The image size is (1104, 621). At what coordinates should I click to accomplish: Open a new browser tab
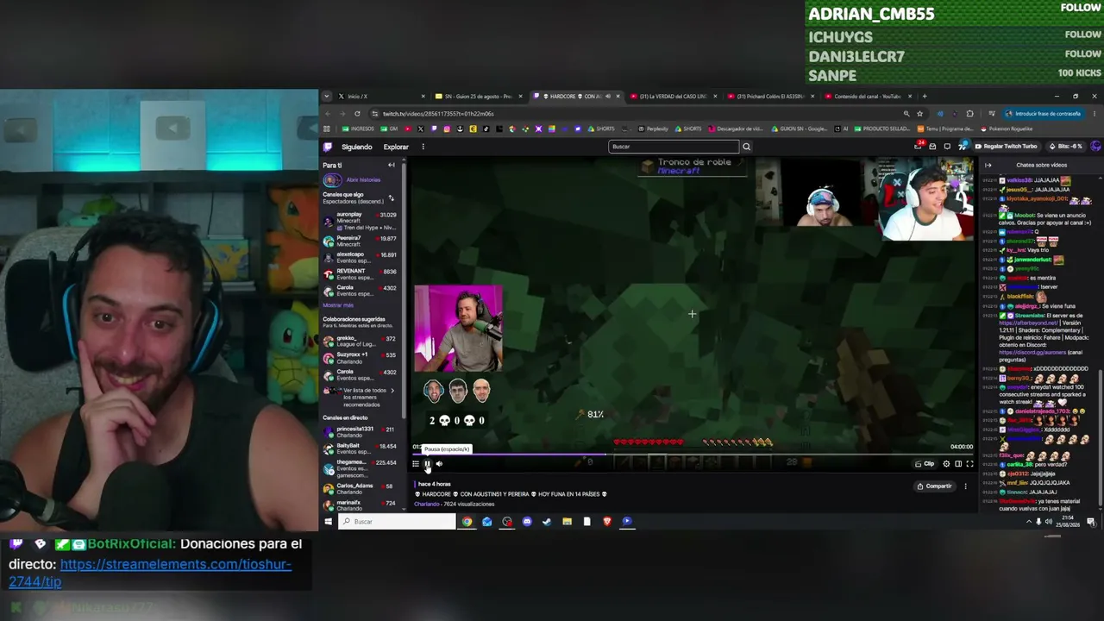pos(925,97)
